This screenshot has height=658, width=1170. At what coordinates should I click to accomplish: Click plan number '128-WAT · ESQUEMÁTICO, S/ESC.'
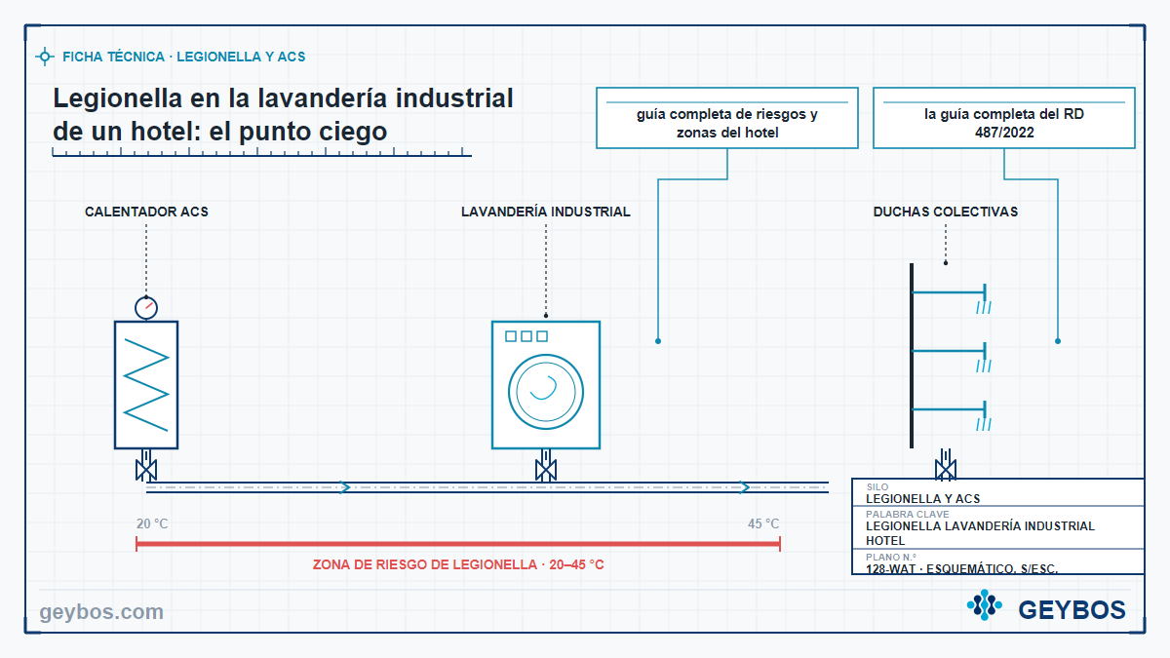(962, 568)
